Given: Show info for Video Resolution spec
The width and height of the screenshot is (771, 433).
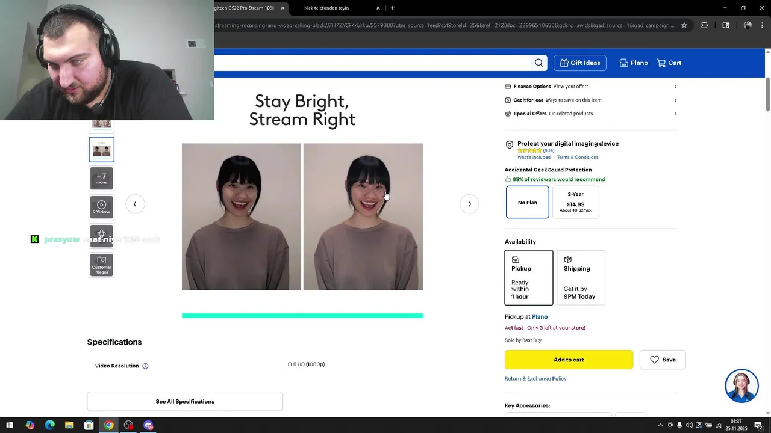Looking at the screenshot, I should pos(145,366).
